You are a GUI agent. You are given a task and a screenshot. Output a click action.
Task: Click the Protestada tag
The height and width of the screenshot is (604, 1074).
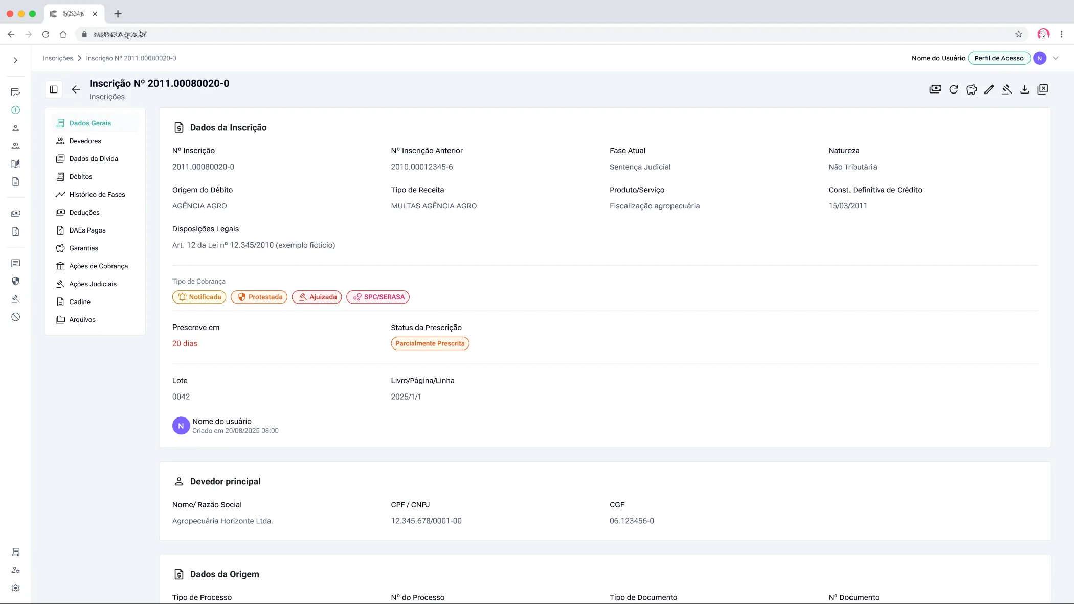(259, 297)
